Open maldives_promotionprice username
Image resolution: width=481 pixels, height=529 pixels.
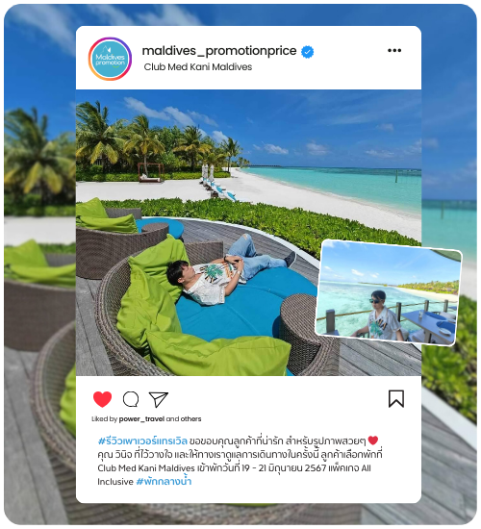pos(219,51)
